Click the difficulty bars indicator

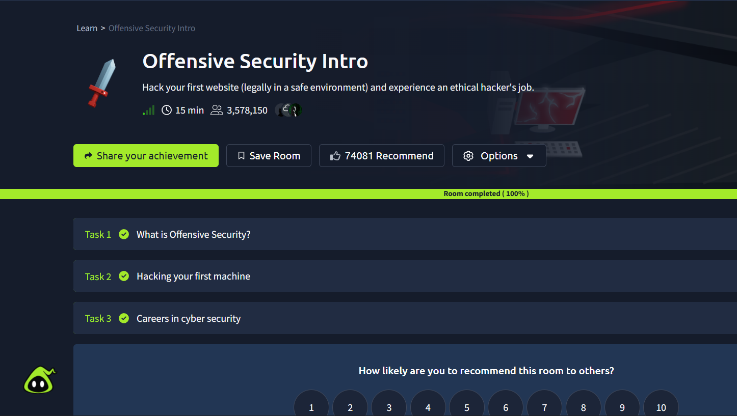coord(148,109)
